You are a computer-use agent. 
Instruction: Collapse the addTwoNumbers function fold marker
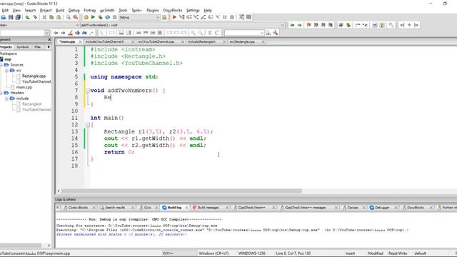[x=88, y=91]
